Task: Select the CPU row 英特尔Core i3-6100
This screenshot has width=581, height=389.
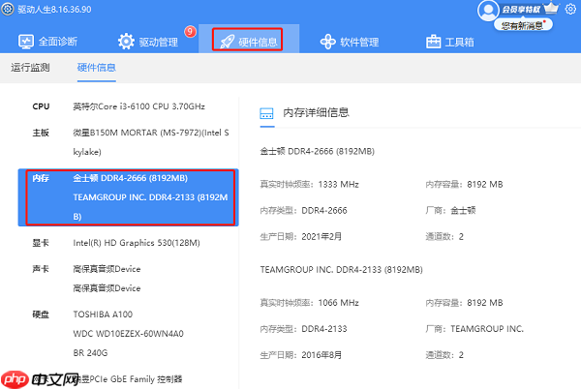Action: pyautogui.click(x=128, y=106)
